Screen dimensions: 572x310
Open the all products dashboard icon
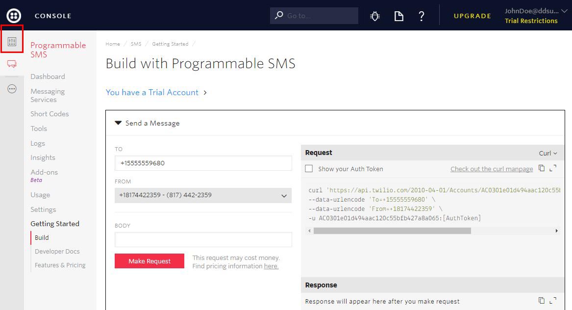pyautogui.click(x=12, y=42)
